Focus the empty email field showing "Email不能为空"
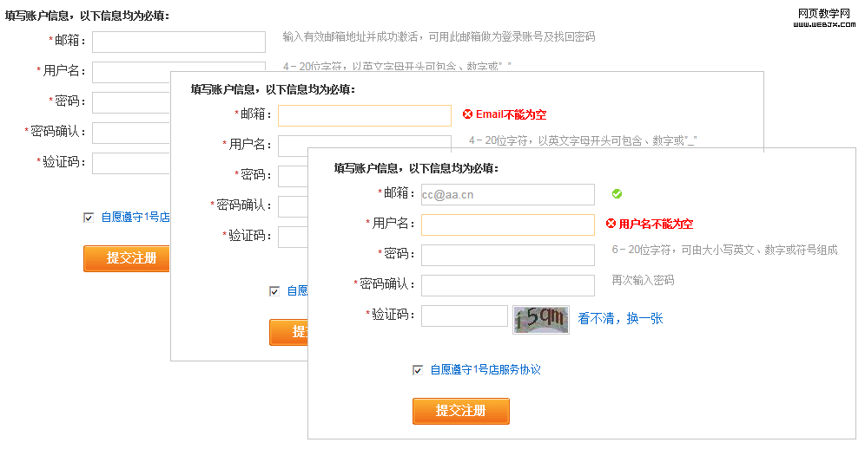Viewport: 865px width, 449px height. click(364, 115)
